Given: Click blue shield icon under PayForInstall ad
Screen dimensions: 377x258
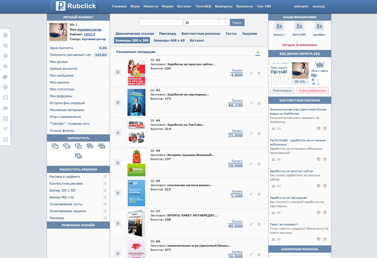Looking at the screenshot, I should click(x=319, y=159).
